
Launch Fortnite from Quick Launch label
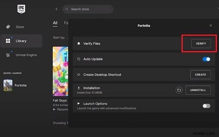pos(20,85)
